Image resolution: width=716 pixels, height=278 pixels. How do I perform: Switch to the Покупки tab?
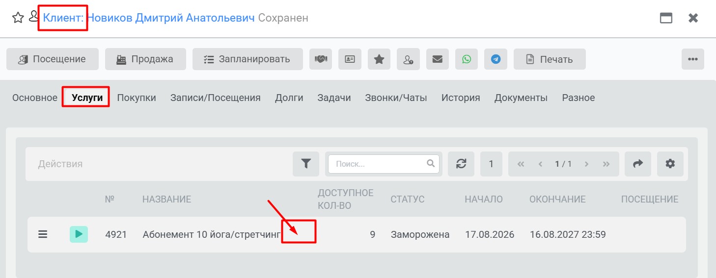(x=137, y=98)
